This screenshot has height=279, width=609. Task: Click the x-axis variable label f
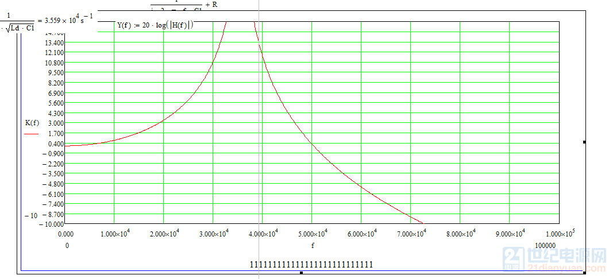pyautogui.click(x=313, y=245)
